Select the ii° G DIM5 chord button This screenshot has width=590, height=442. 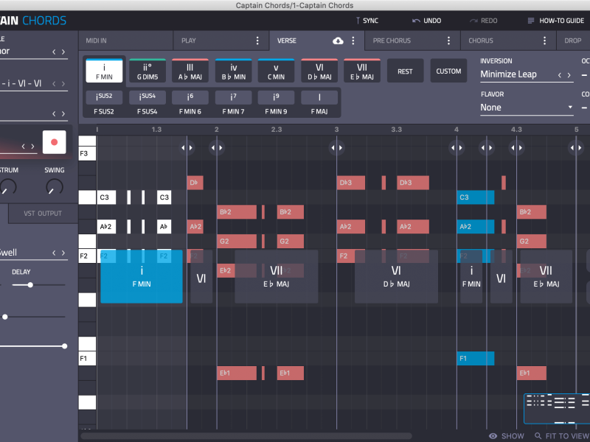point(147,71)
